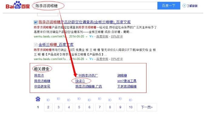This screenshot has height=114, width=205.
Task: Click related search 饶泽立
Action: pyautogui.click(x=80, y=81)
